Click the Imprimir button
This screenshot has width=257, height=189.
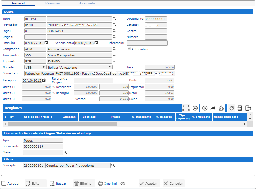[108, 184]
